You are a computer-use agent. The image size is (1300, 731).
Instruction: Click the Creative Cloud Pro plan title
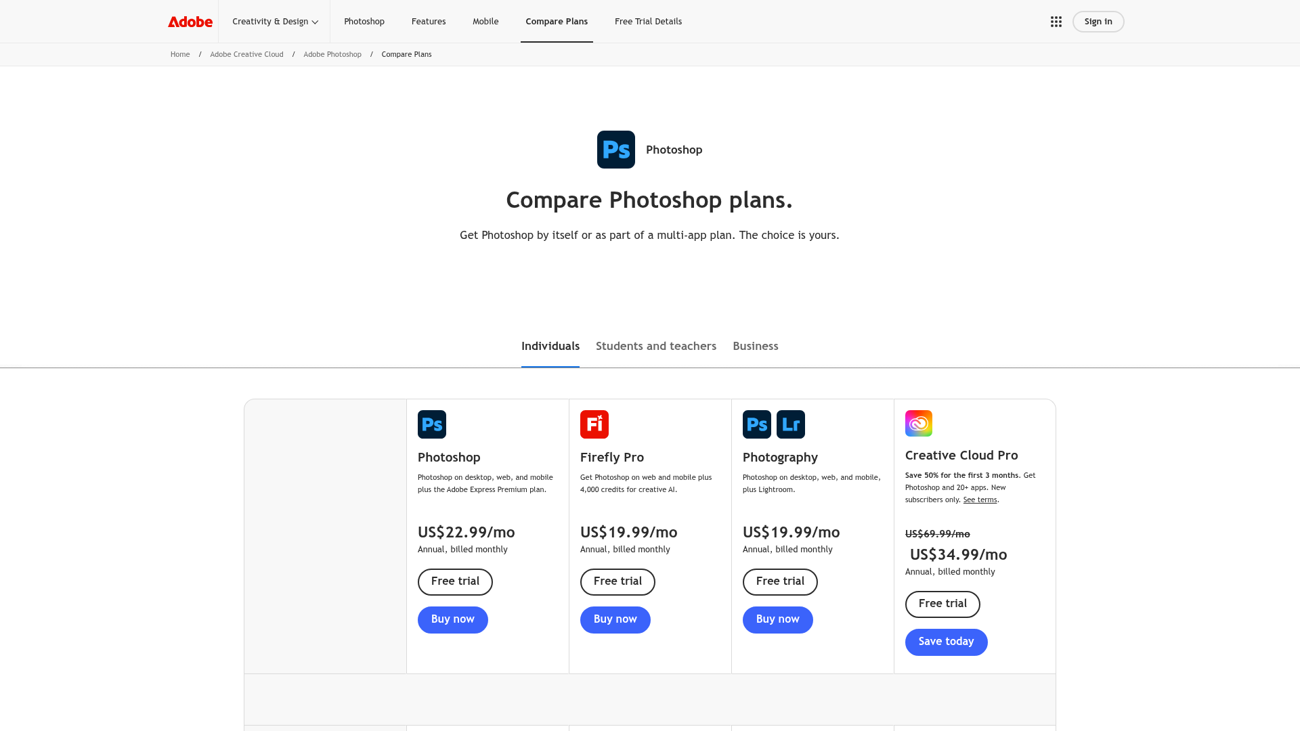[961, 456]
